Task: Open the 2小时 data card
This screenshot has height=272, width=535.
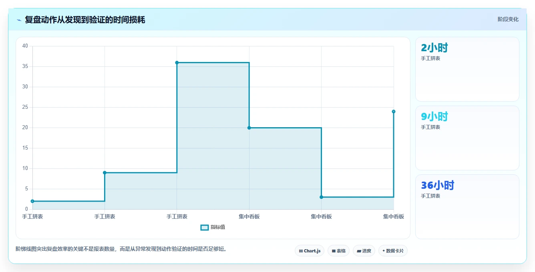Action: pyautogui.click(x=467, y=69)
